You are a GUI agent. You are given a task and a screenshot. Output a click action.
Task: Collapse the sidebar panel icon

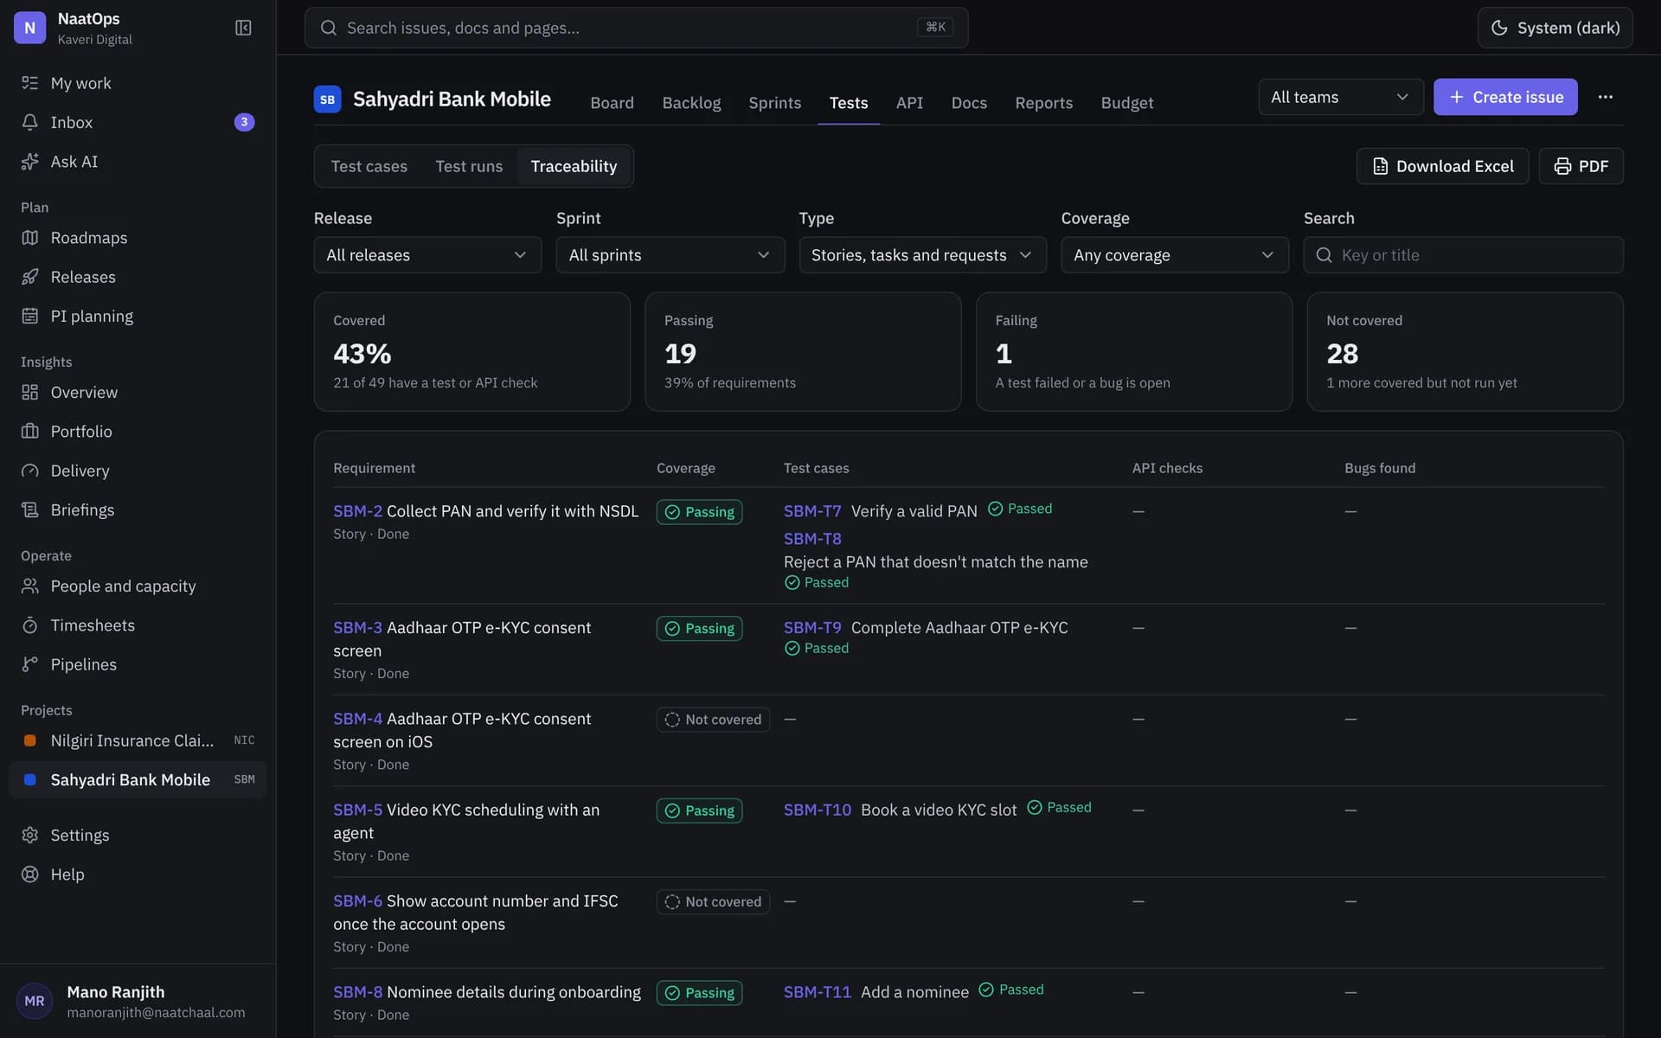243,28
